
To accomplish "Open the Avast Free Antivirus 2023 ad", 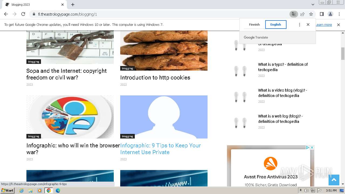I will tap(271, 177).
